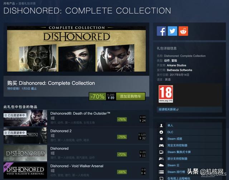Click the single-player person icon

coord(161,125)
